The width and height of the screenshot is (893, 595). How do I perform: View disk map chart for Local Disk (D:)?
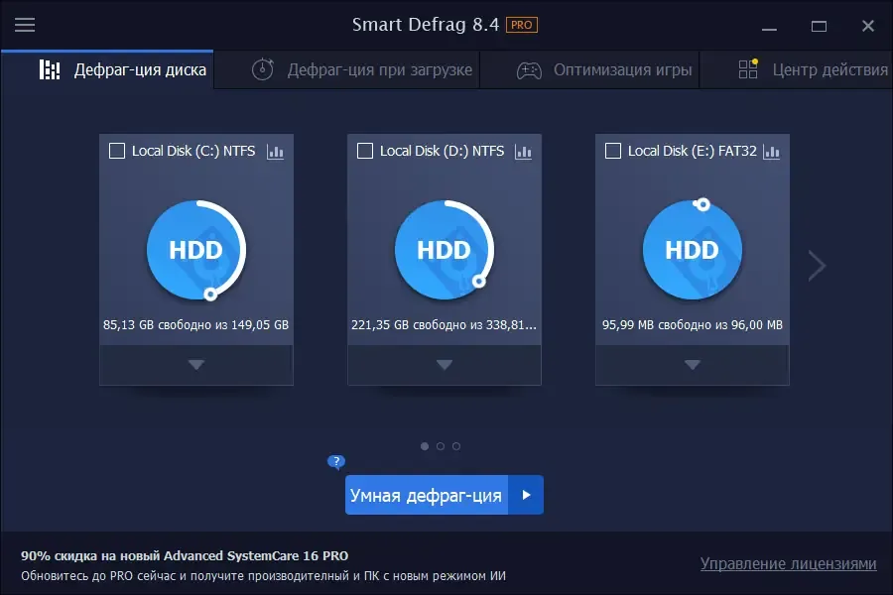pyautogui.click(x=523, y=152)
